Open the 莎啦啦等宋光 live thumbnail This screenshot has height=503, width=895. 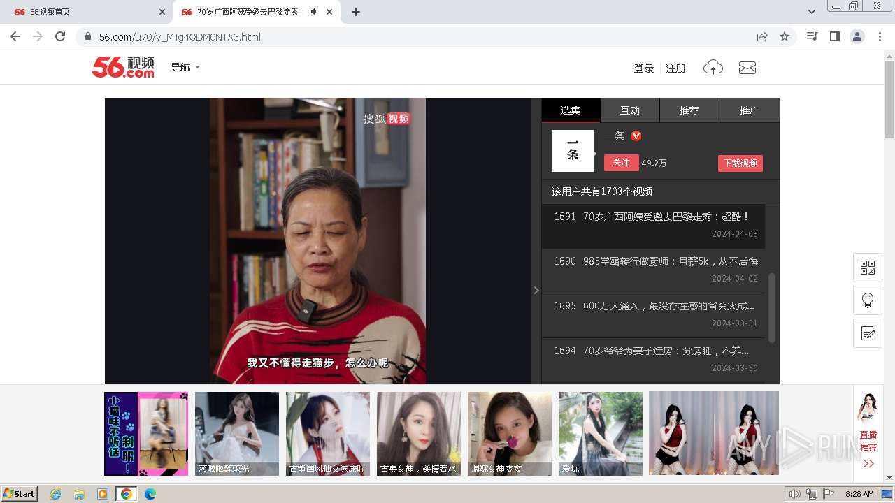[x=237, y=434]
